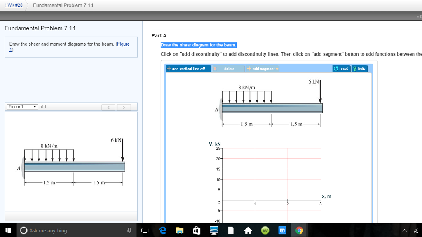Open the home icon app in taskbar
The image size is (422, 237).
pyautogui.click(x=248, y=230)
